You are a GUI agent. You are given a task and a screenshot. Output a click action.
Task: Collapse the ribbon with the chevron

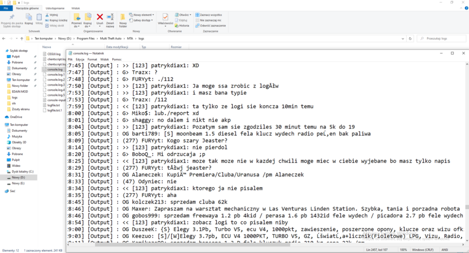pyautogui.click(x=461, y=8)
